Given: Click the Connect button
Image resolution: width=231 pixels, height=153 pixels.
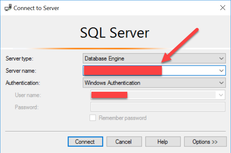Looking at the screenshot, I should coord(85,142).
